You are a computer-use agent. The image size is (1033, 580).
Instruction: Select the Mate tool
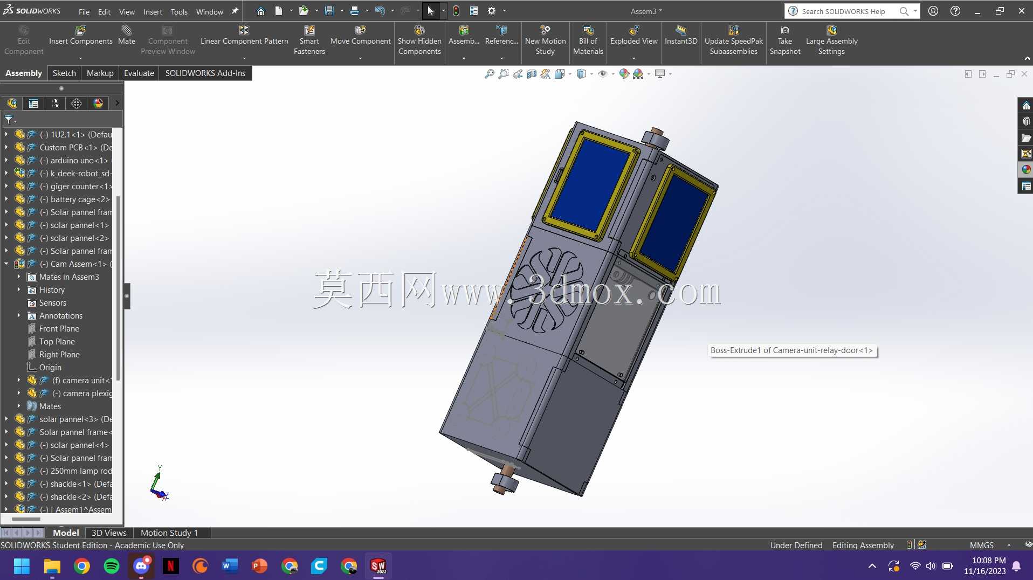tap(127, 35)
